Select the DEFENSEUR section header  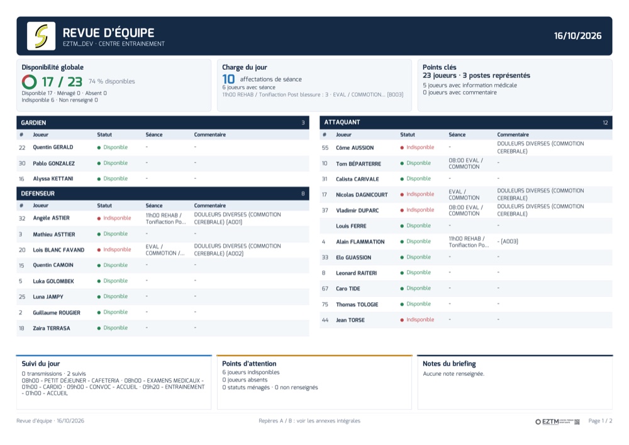(163, 193)
